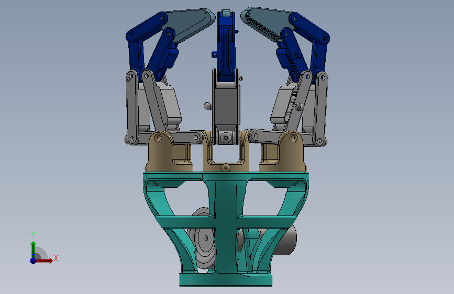The image size is (454, 294).
Task: Select the hex socket screw on center finger
Action: tap(226, 137)
